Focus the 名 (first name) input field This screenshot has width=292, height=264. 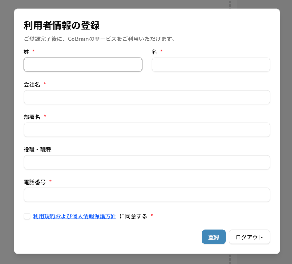tap(211, 65)
